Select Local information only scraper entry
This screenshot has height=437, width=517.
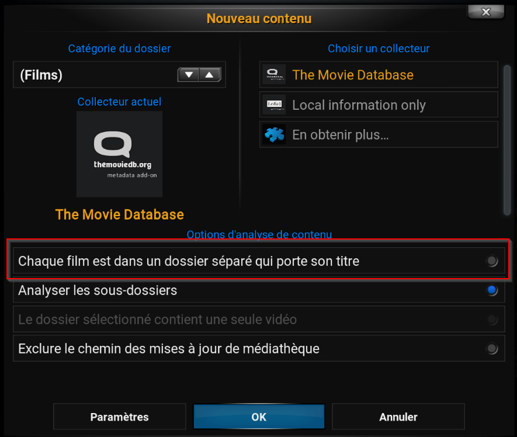tap(379, 105)
